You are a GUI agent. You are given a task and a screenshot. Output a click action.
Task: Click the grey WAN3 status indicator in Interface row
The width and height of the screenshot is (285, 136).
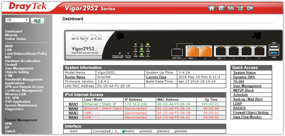pyautogui.click(x=158, y=131)
